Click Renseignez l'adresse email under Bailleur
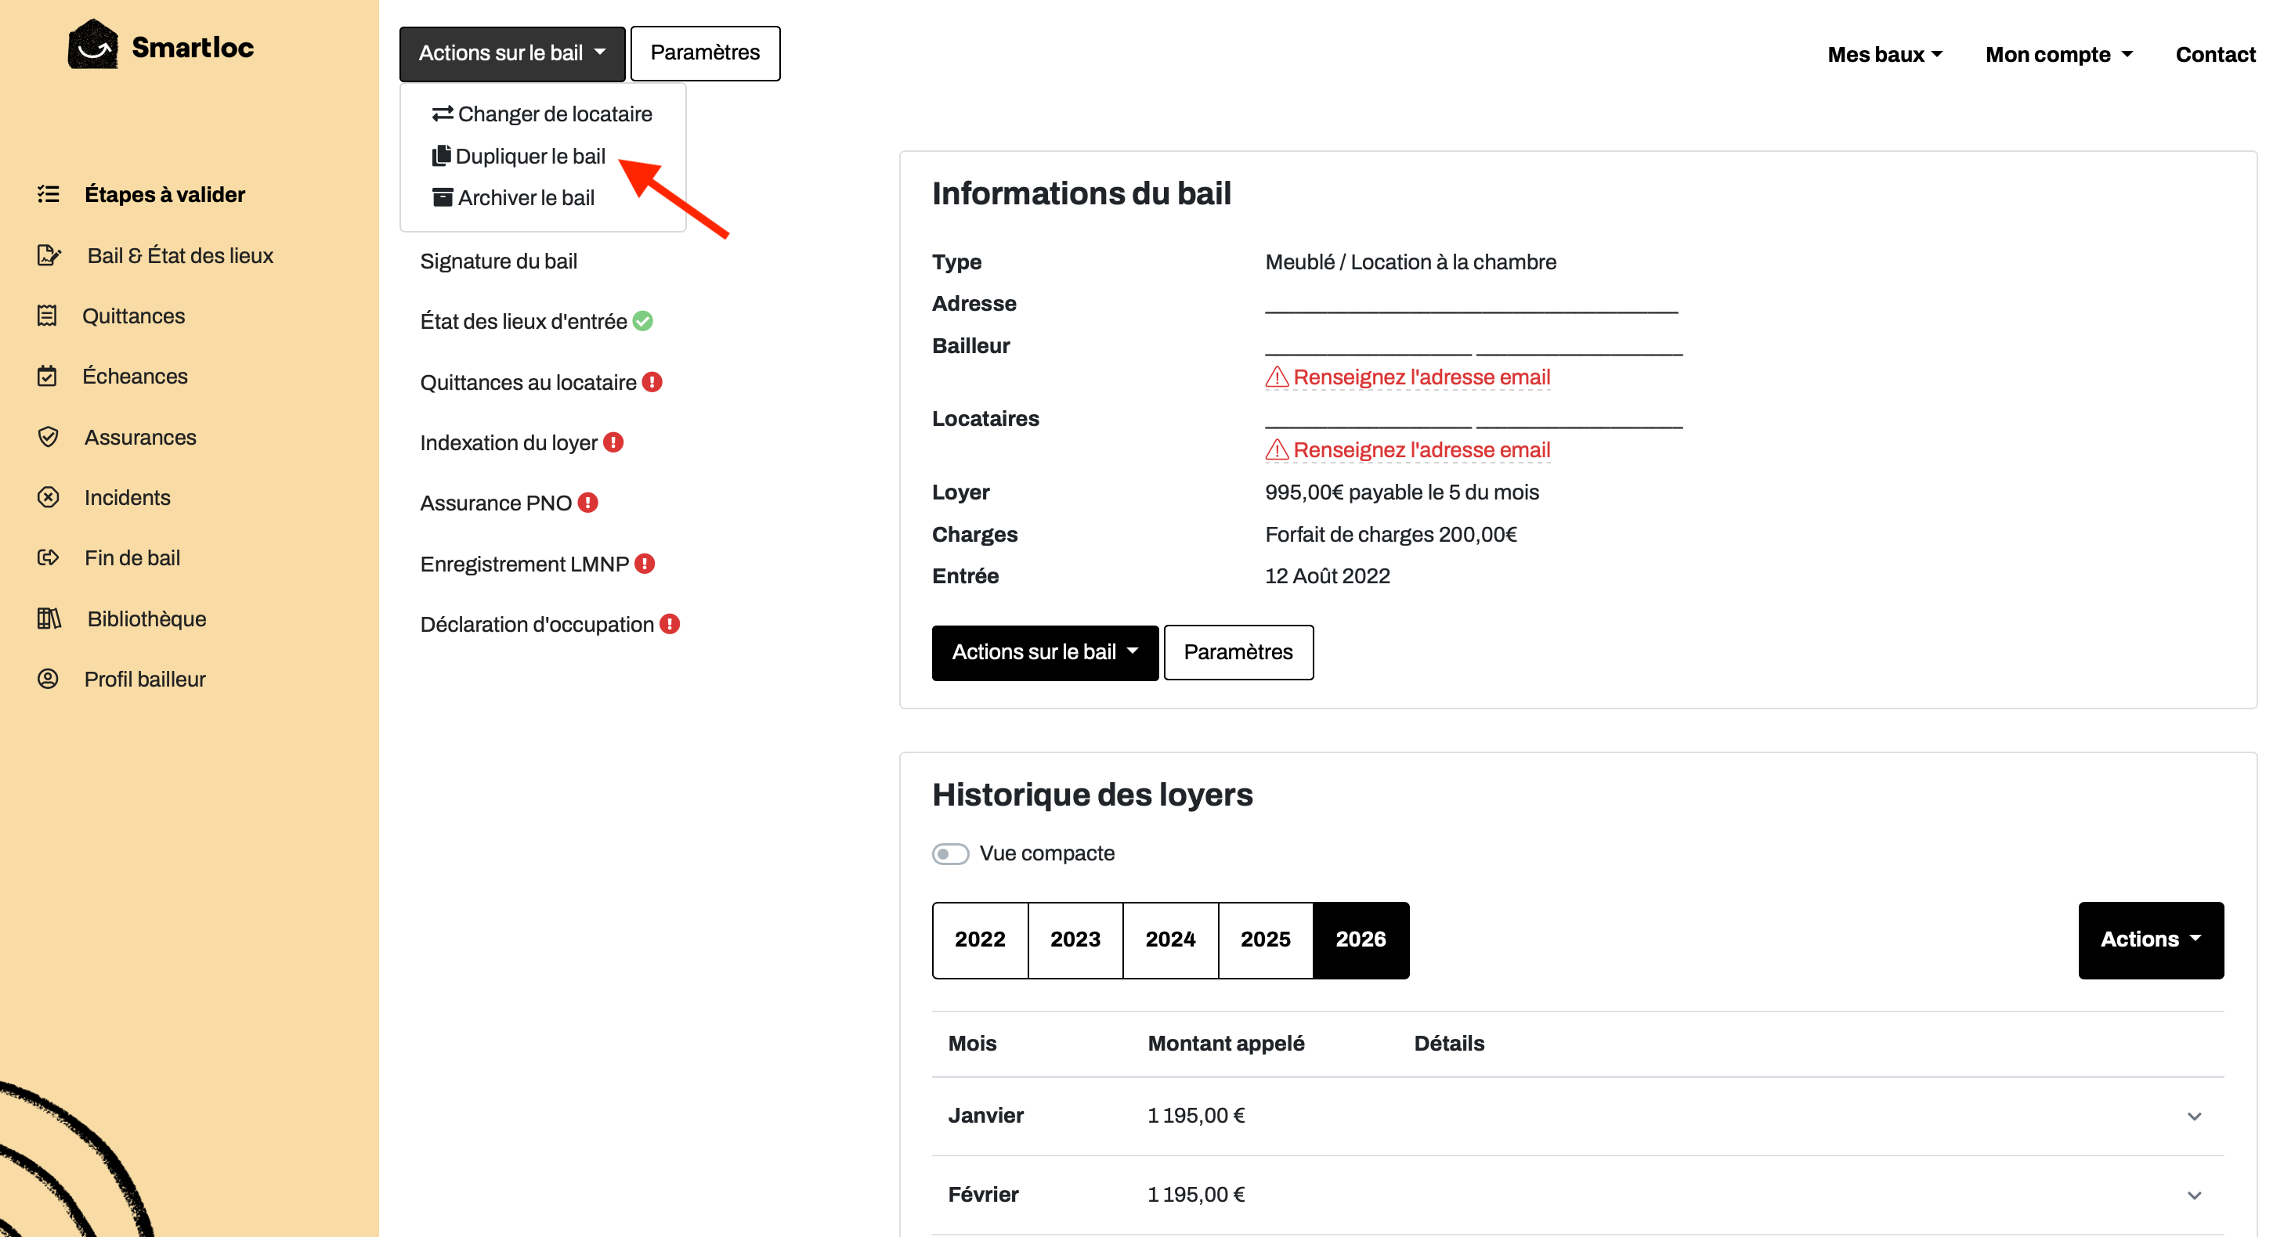Image resolution: width=2284 pixels, height=1237 pixels. (1422, 377)
